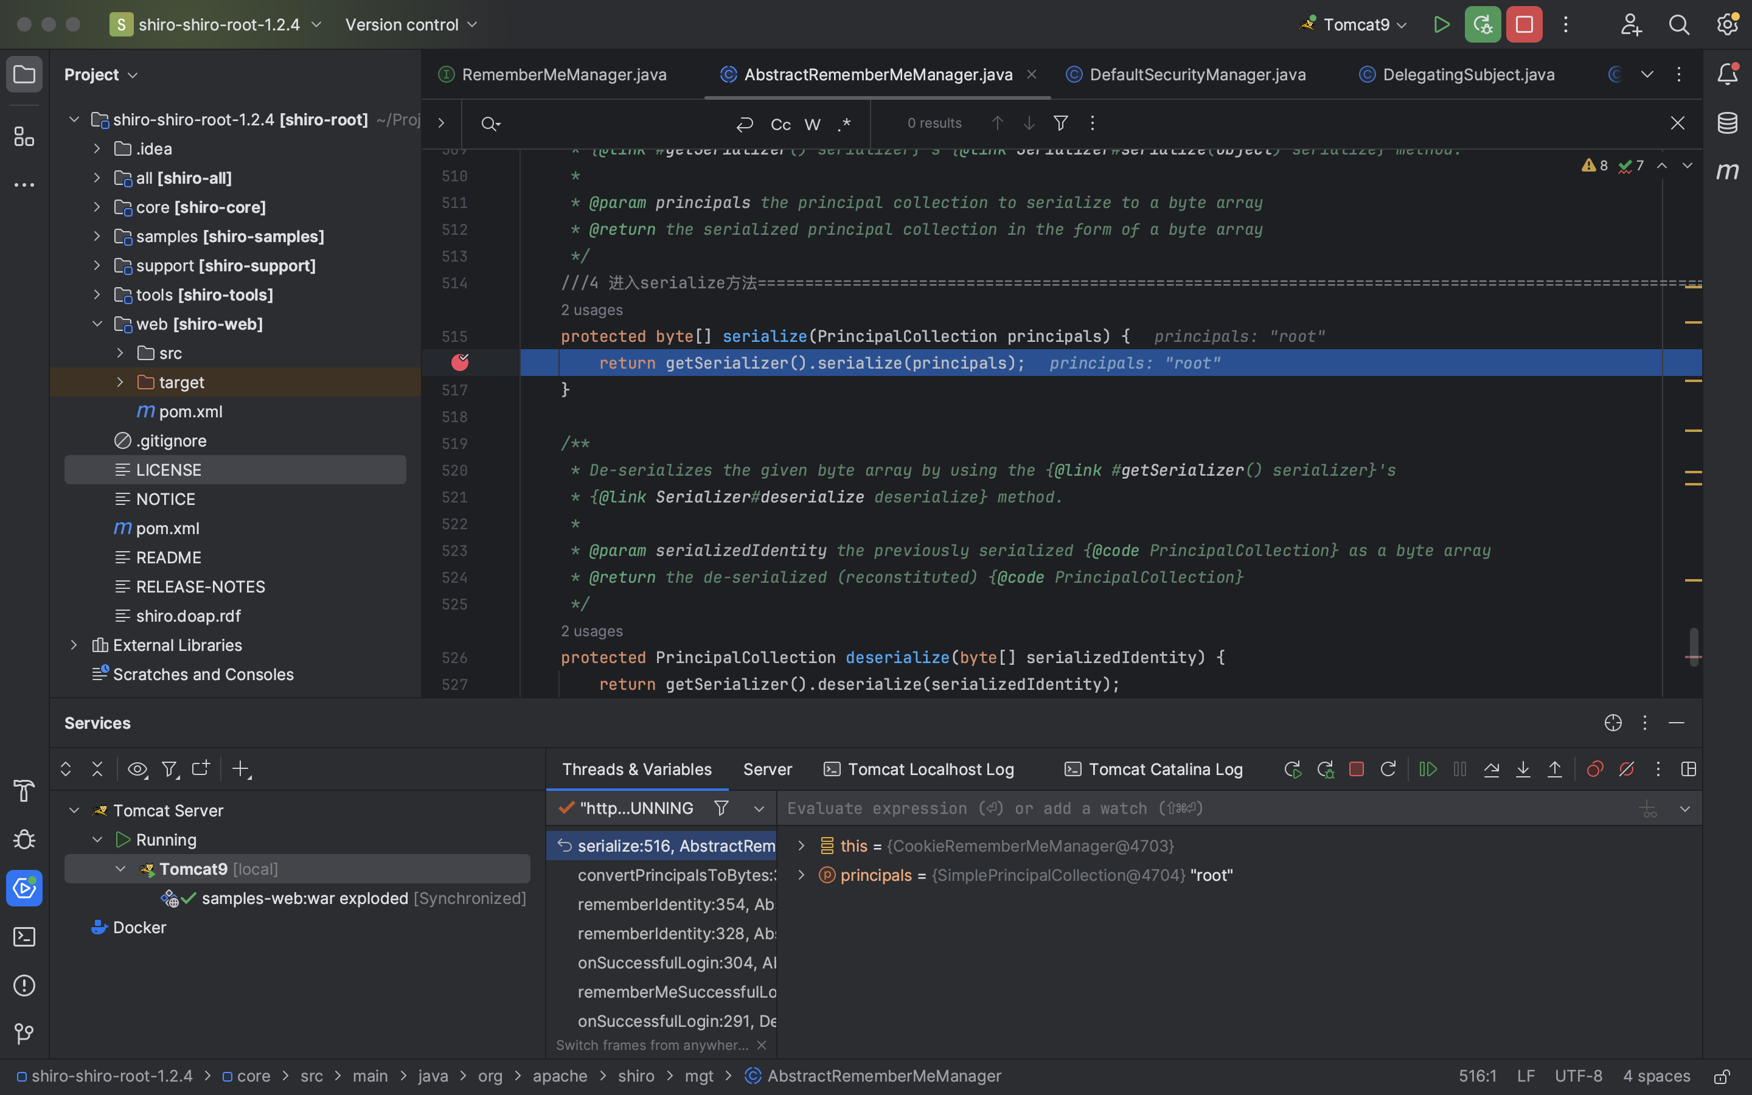Switch to RememberMeManager.java tab
This screenshot has width=1752, height=1095.
[x=553, y=75]
